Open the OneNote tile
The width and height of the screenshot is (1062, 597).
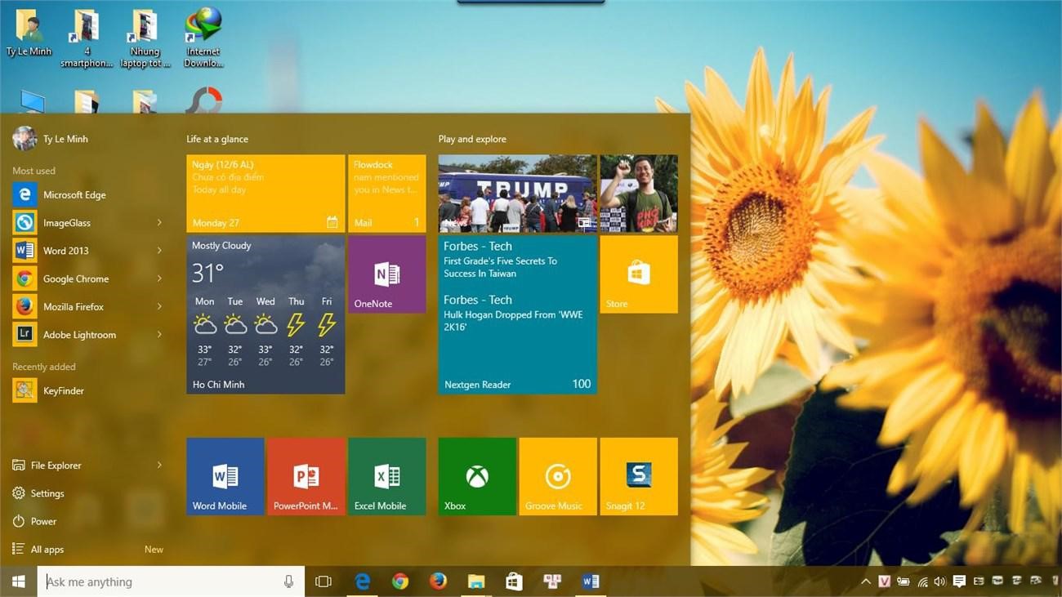[386, 274]
